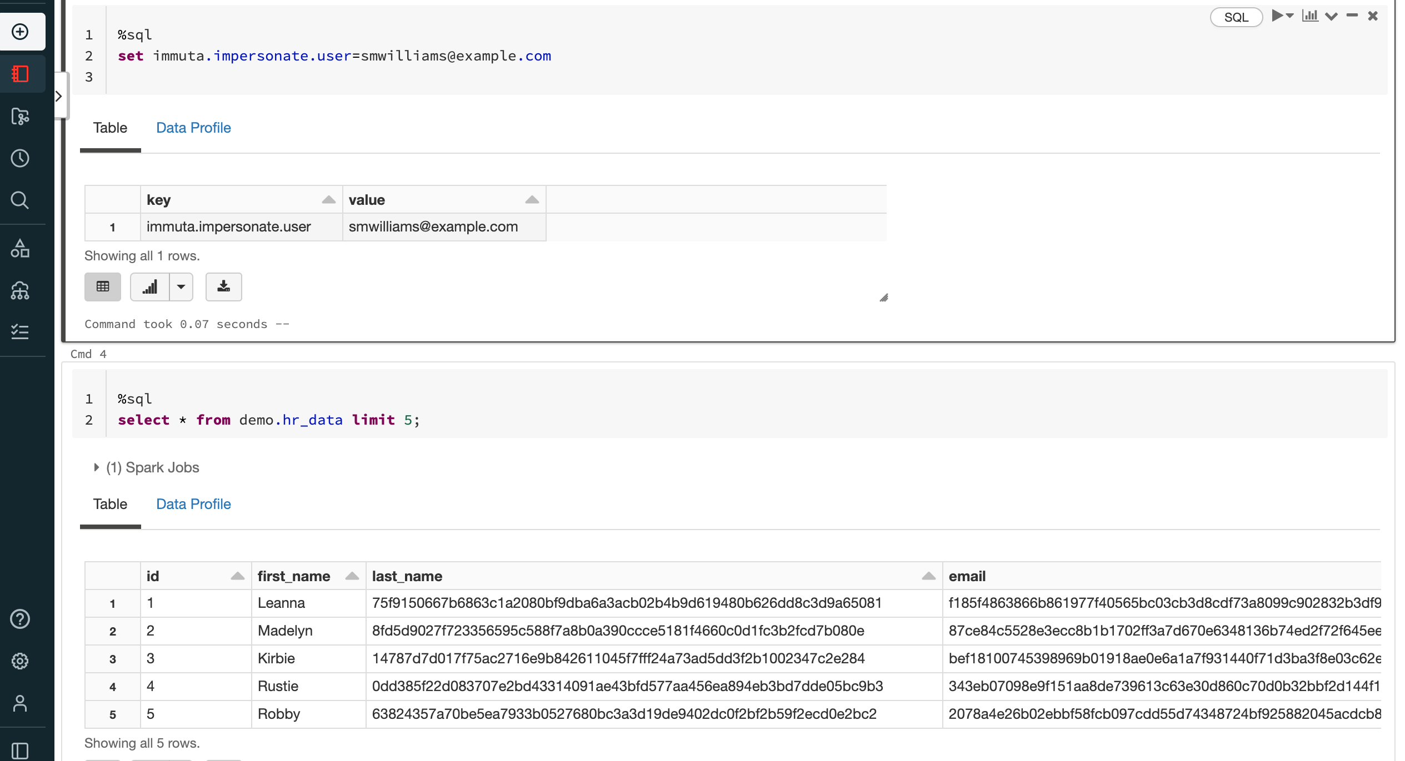Click the email column header
This screenshot has width=1405, height=761.
point(1162,576)
